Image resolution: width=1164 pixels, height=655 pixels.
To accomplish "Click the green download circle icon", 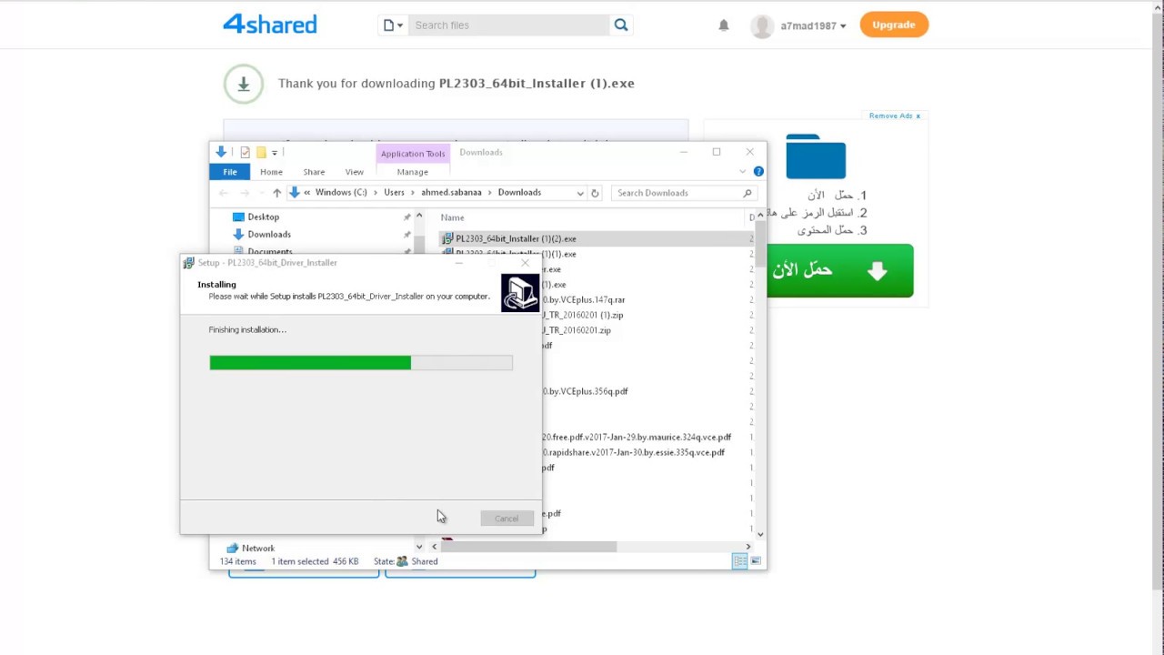I will pos(243,84).
